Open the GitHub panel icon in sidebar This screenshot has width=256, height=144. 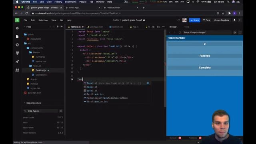(17, 53)
